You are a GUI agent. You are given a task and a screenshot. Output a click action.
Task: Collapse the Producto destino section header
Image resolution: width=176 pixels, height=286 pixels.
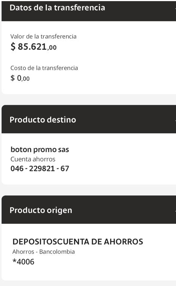[89, 119]
